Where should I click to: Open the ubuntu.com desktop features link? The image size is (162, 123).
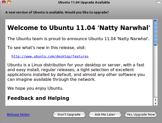tap(50, 56)
